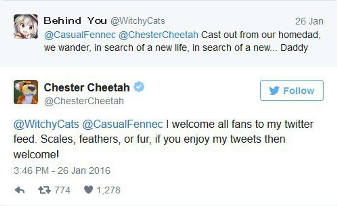The image size is (337, 206).
Task: Open Behind You's anime avatar
Action: (25, 26)
